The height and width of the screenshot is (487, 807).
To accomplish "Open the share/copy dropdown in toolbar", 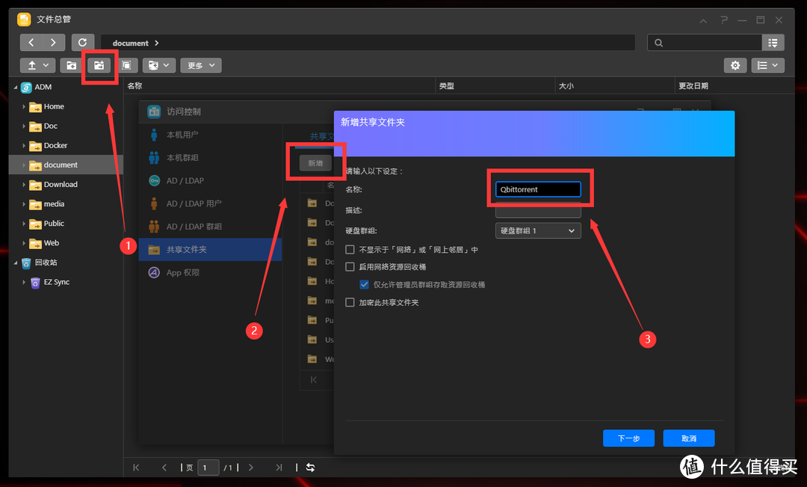I will 159,65.
